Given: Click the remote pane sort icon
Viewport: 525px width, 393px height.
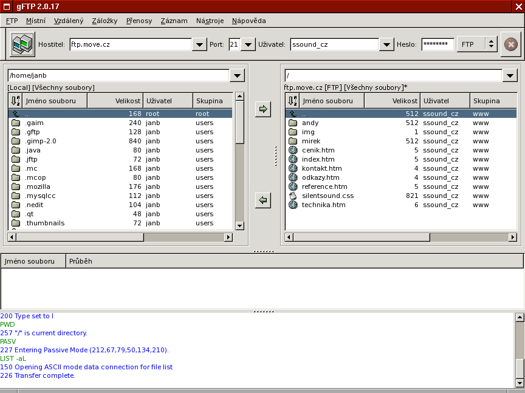Looking at the screenshot, I should pyautogui.click(x=292, y=101).
